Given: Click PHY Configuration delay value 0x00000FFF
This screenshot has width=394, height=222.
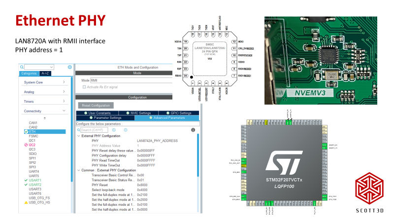Looking at the screenshot, I should tap(146, 155).
